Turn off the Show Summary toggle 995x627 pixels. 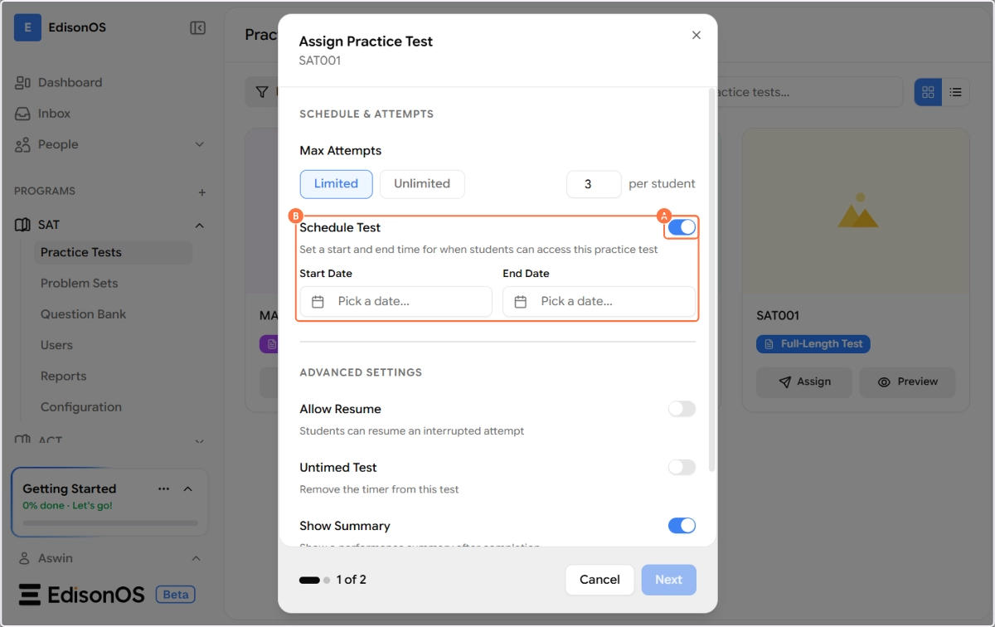[682, 526]
